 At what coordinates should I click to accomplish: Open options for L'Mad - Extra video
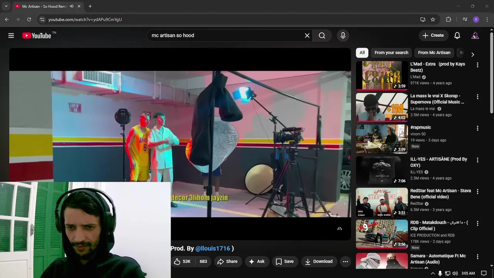click(477, 65)
